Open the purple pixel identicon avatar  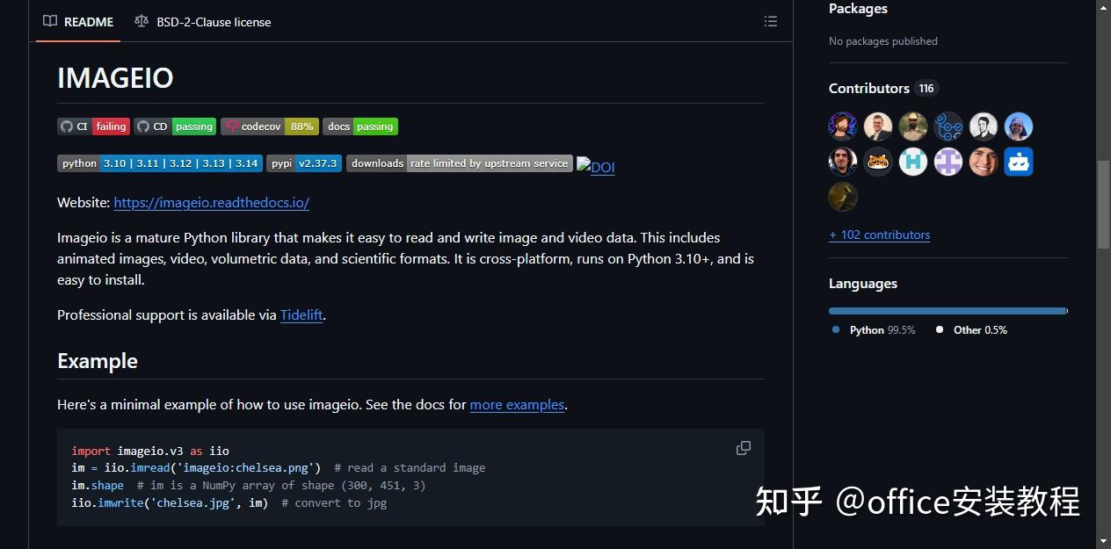tap(948, 162)
